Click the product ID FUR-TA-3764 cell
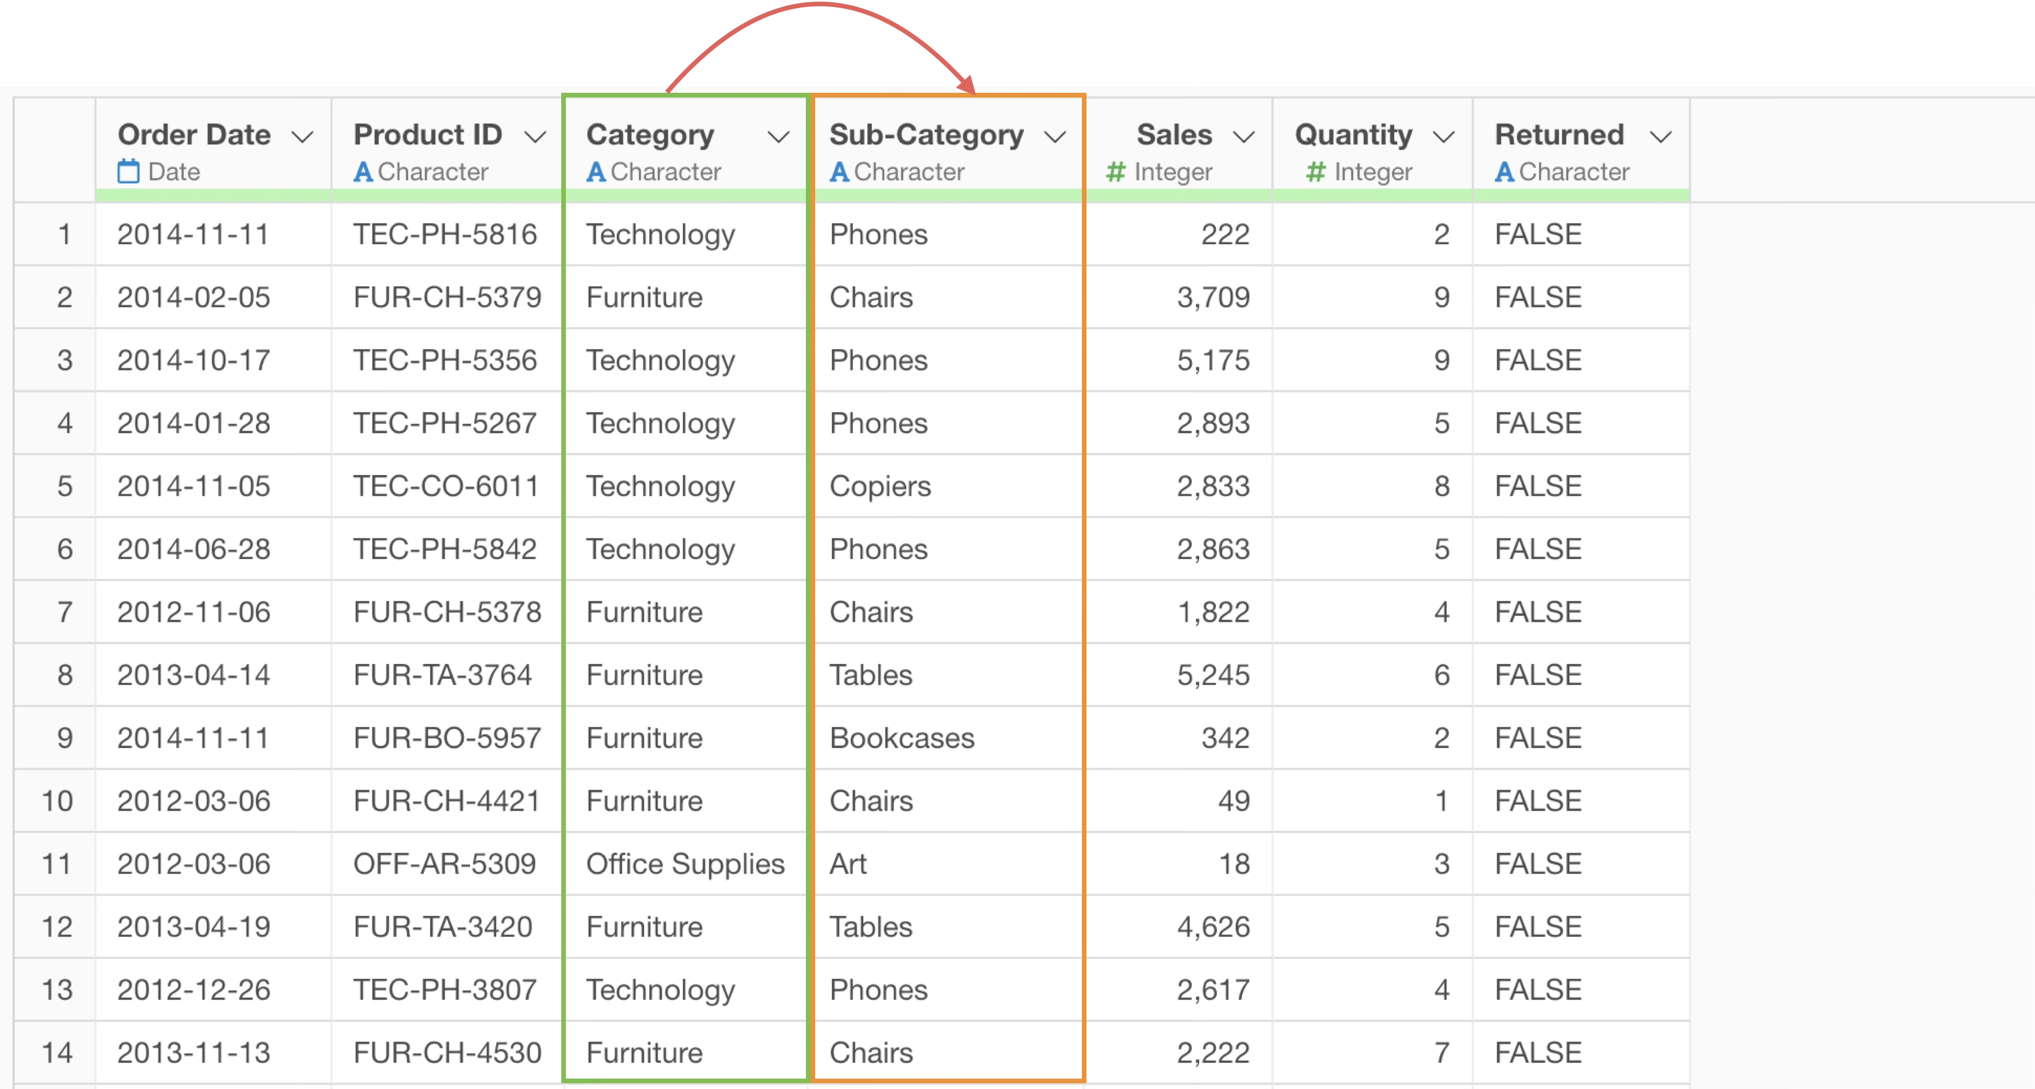 coord(447,675)
